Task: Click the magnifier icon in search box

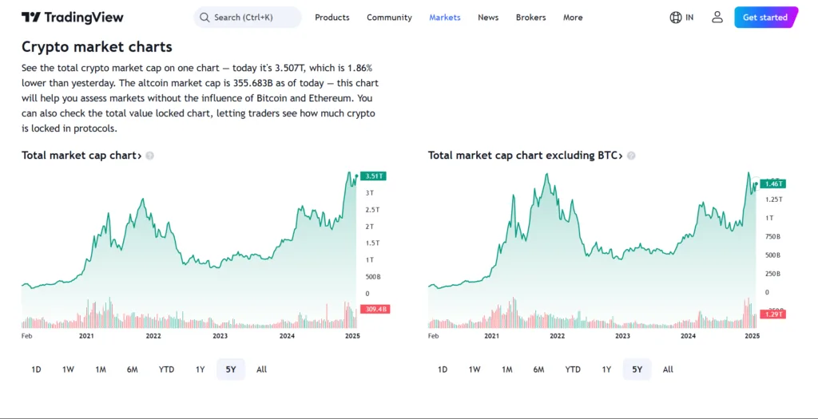Action: (204, 18)
